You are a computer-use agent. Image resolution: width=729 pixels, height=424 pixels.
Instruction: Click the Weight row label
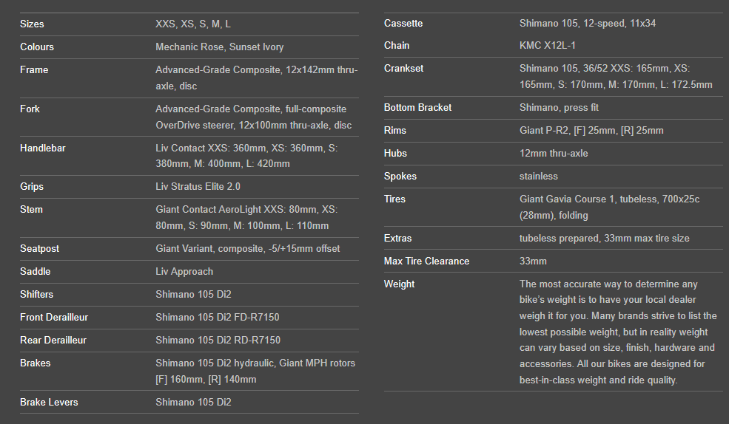click(x=399, y=284)
